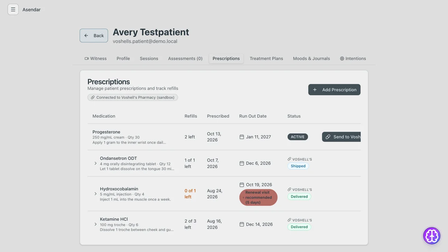Click the Avery Testpatient heading
The height and width of the screenshot is (252, 448).
pos(151,32)
